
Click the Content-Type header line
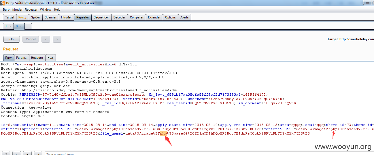[x=55, y=112]
